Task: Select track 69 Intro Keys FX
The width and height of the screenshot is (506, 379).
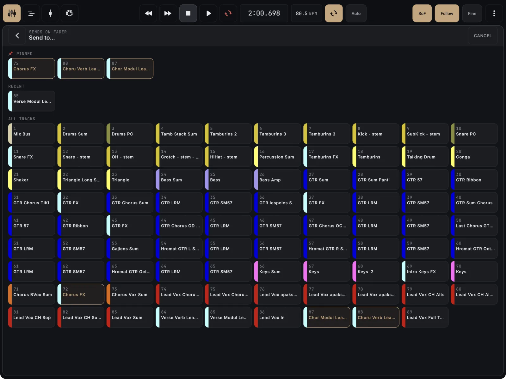Action: [425, 271]
